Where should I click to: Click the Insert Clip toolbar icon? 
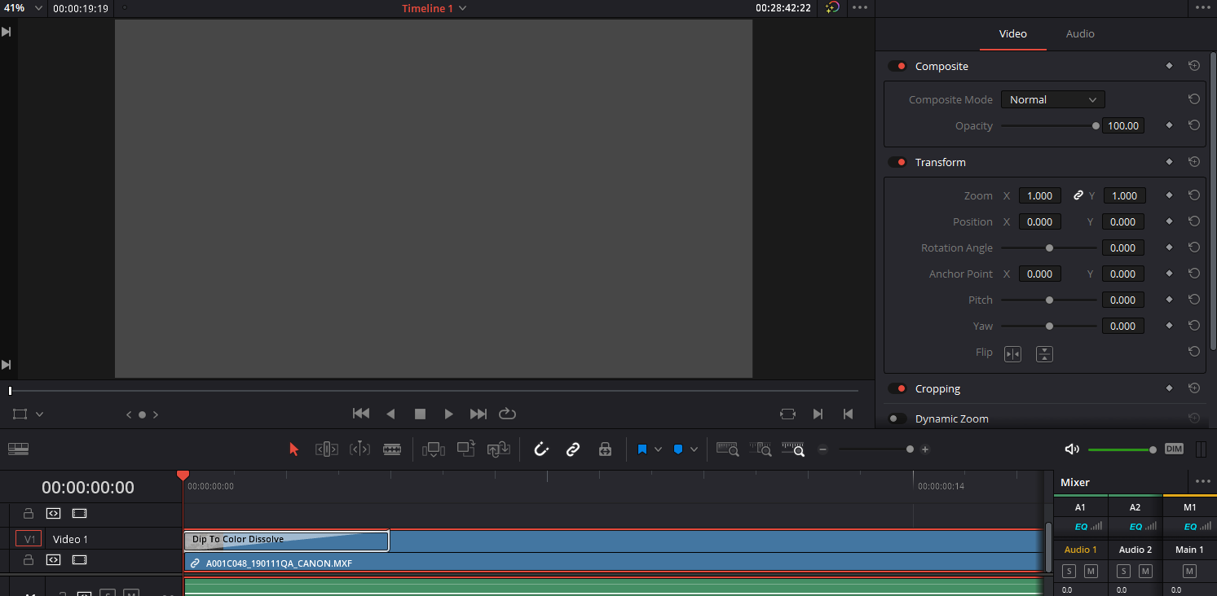tap(433, 449)
